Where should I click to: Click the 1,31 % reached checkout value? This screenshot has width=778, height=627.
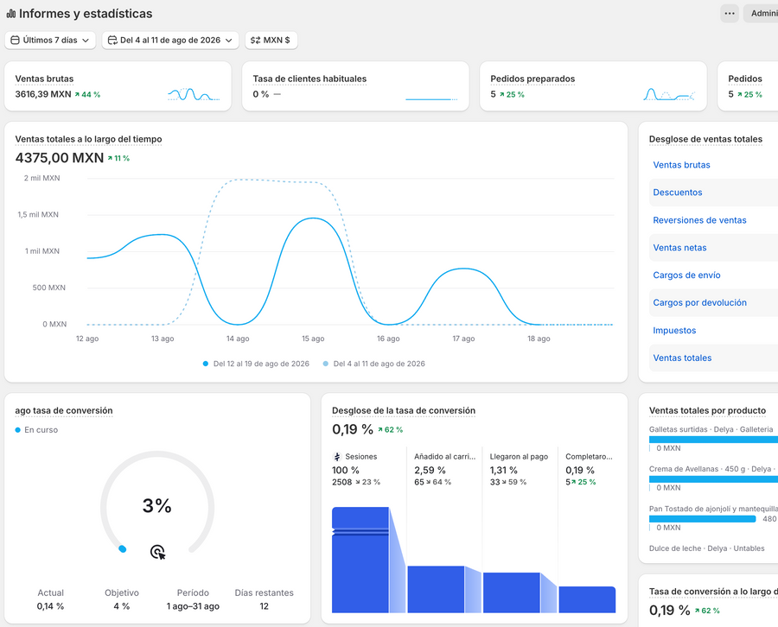(504, 470)
